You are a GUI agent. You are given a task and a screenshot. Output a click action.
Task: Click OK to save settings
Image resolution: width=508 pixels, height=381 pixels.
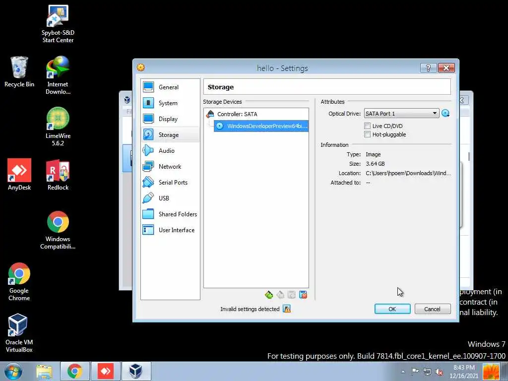(x=392, y=309)
